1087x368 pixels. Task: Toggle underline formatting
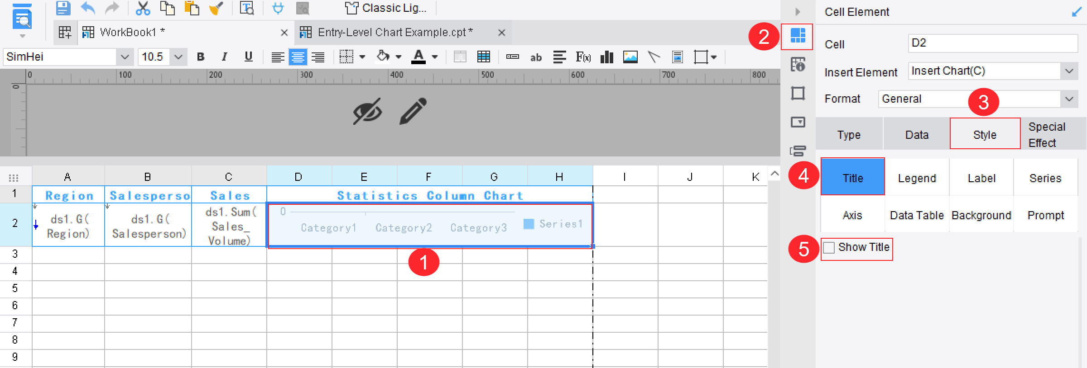click(x=248, y=57)
